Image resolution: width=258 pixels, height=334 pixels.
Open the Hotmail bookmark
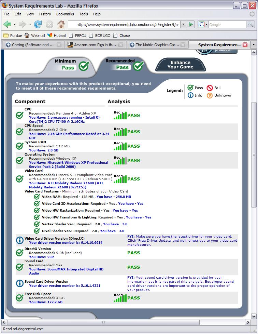[57, 36]
